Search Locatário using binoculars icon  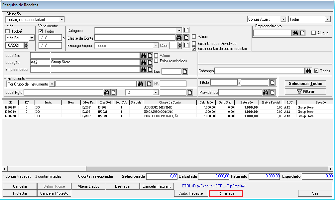143,55
